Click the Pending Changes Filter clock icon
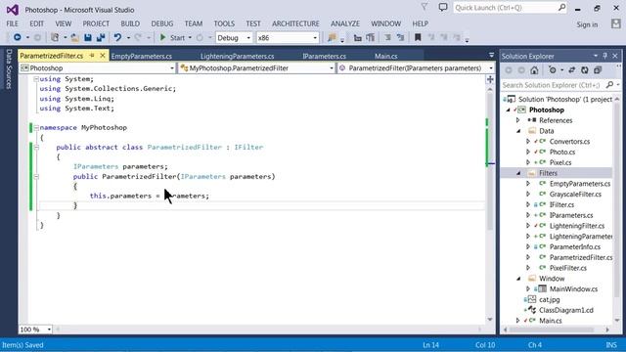 (x=553, y=70)
